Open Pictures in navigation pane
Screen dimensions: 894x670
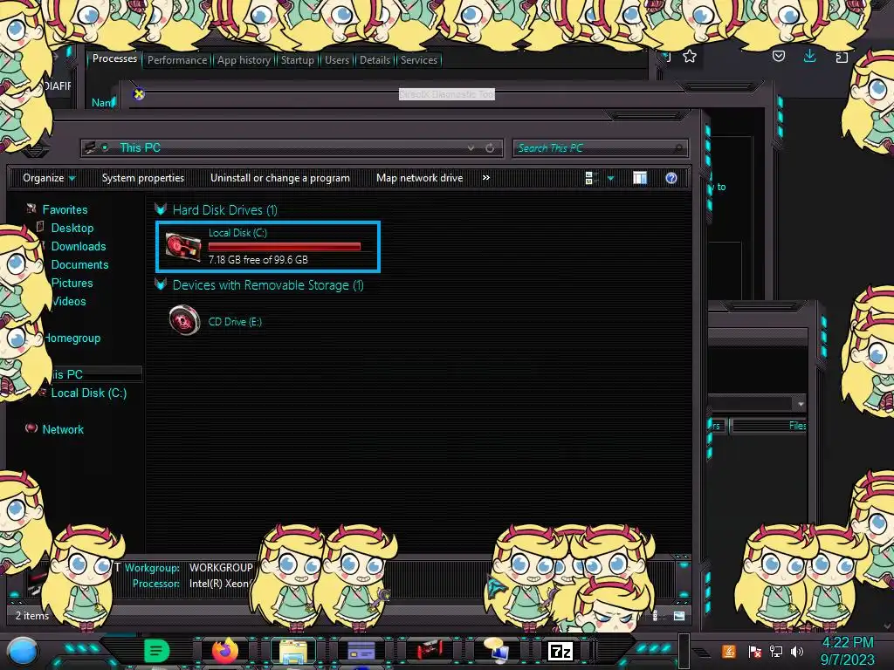click(x=72, y=283)
